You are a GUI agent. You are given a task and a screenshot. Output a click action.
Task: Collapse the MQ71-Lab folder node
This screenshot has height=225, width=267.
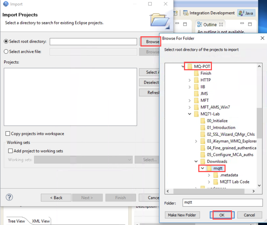click(189, 114)
